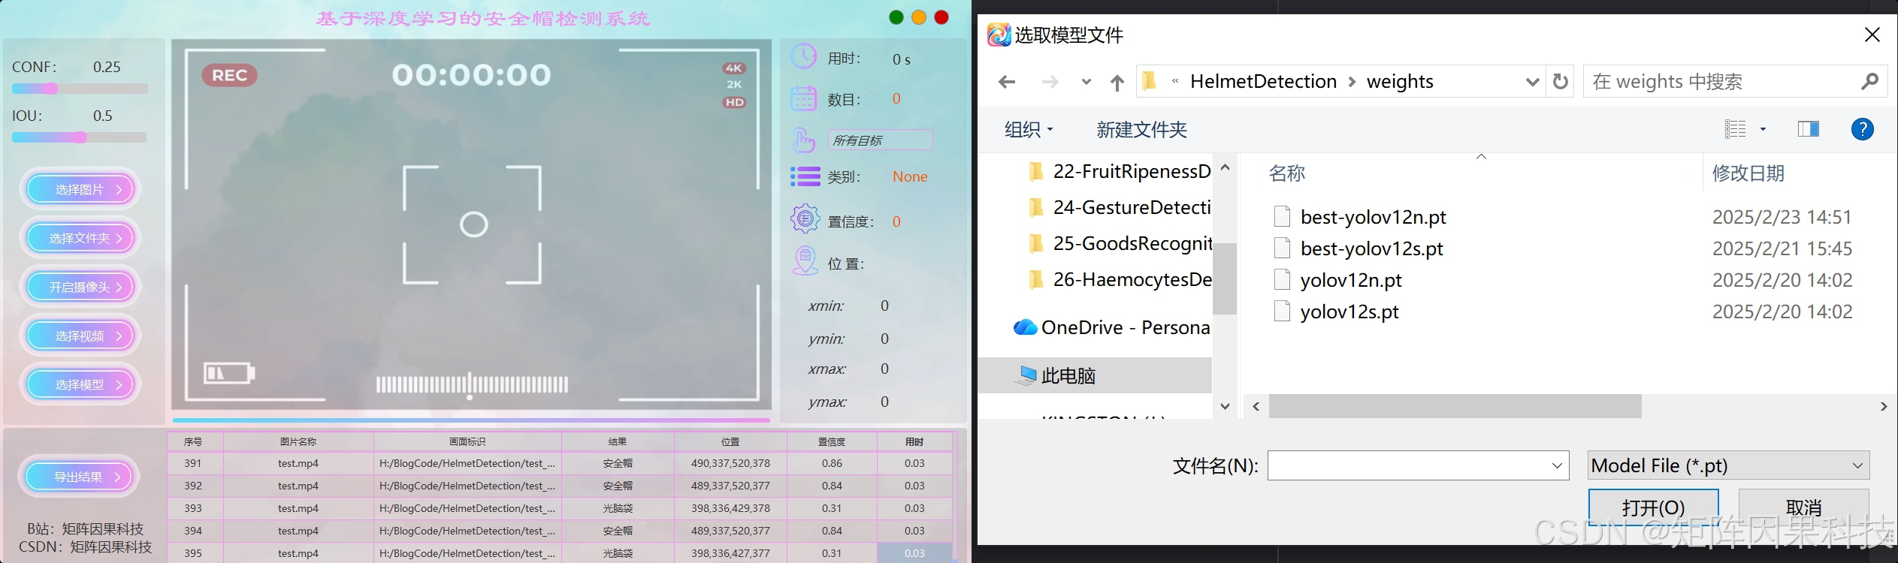Go forward in file dialog navigation
Viewport: 1898px width, 563px height.
point(1050,82)
